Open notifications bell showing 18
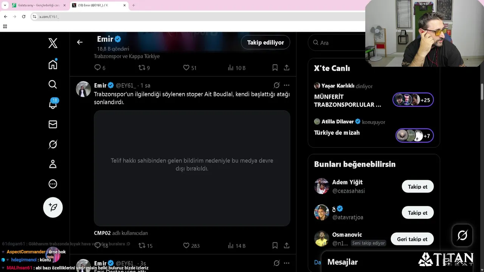 [53, 104]
